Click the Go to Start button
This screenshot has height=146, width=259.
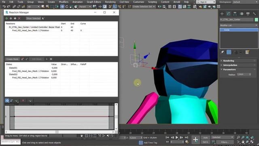[167, 137]
